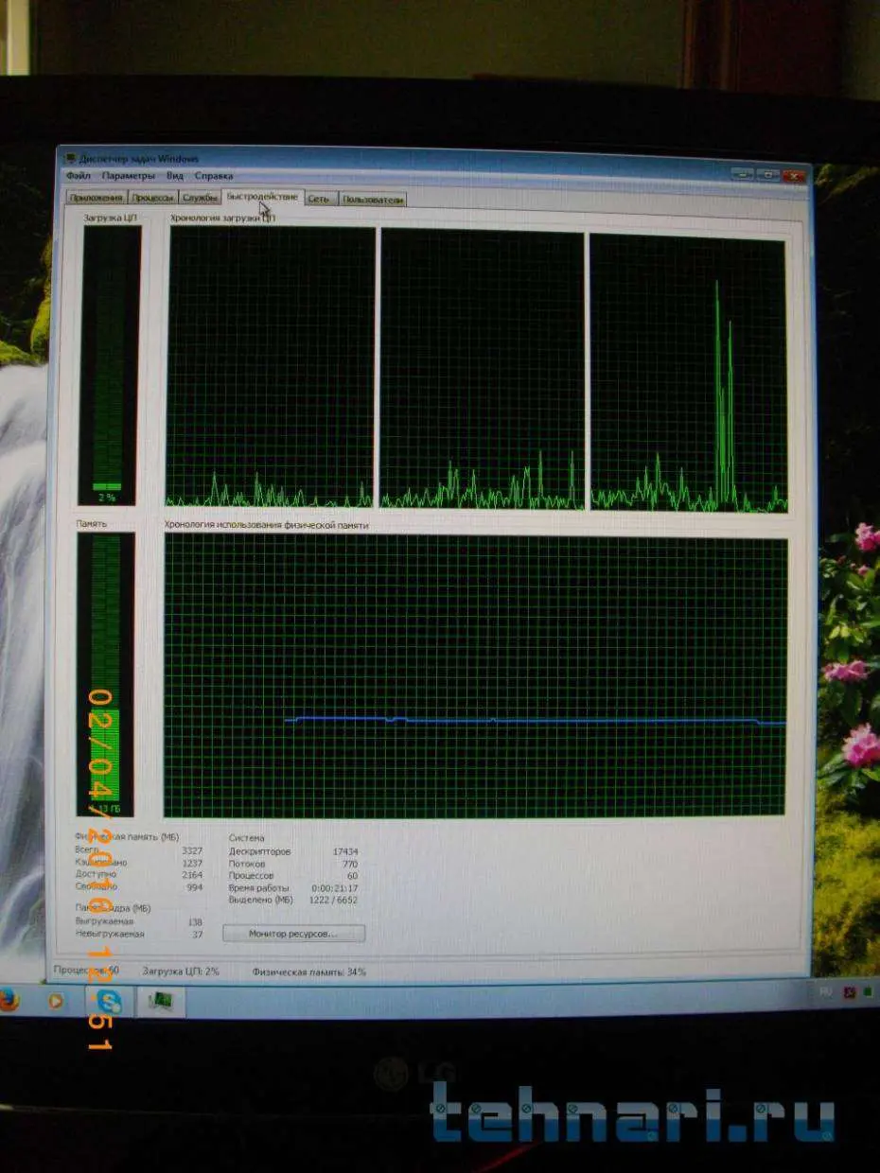880x1173 pixels.
Task: Click the physical memory history graph
Action: (x=476, y=677)
